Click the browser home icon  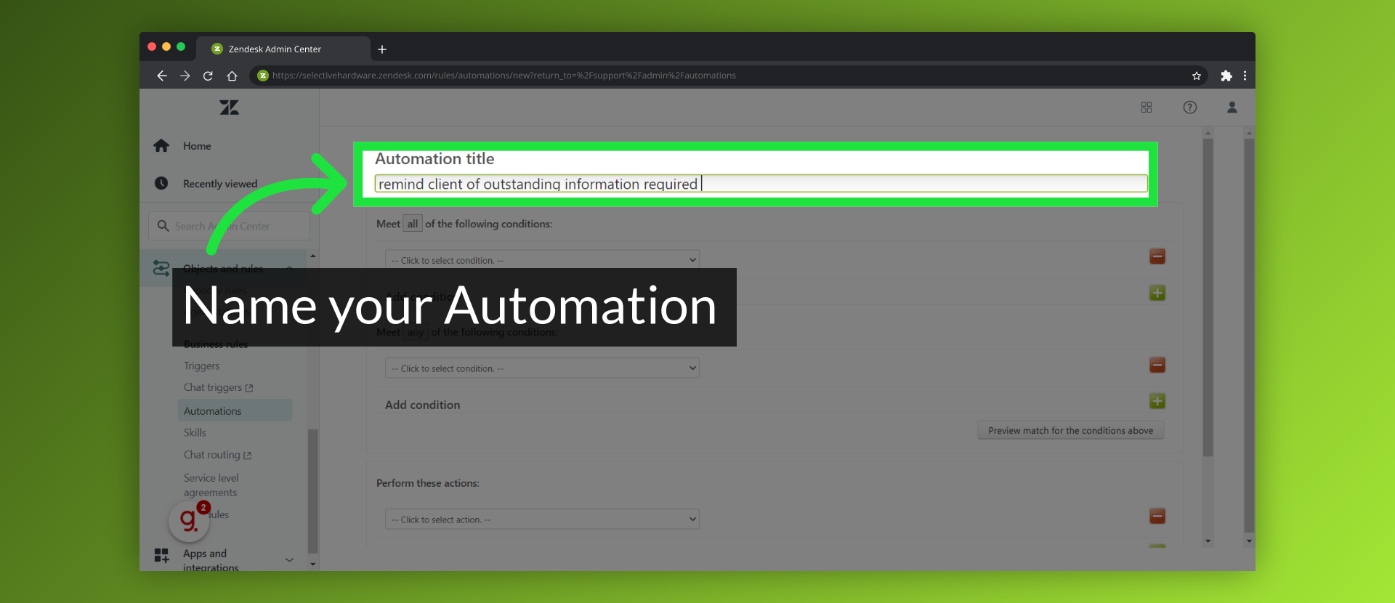pyautogui.click(x=232, y=76)
